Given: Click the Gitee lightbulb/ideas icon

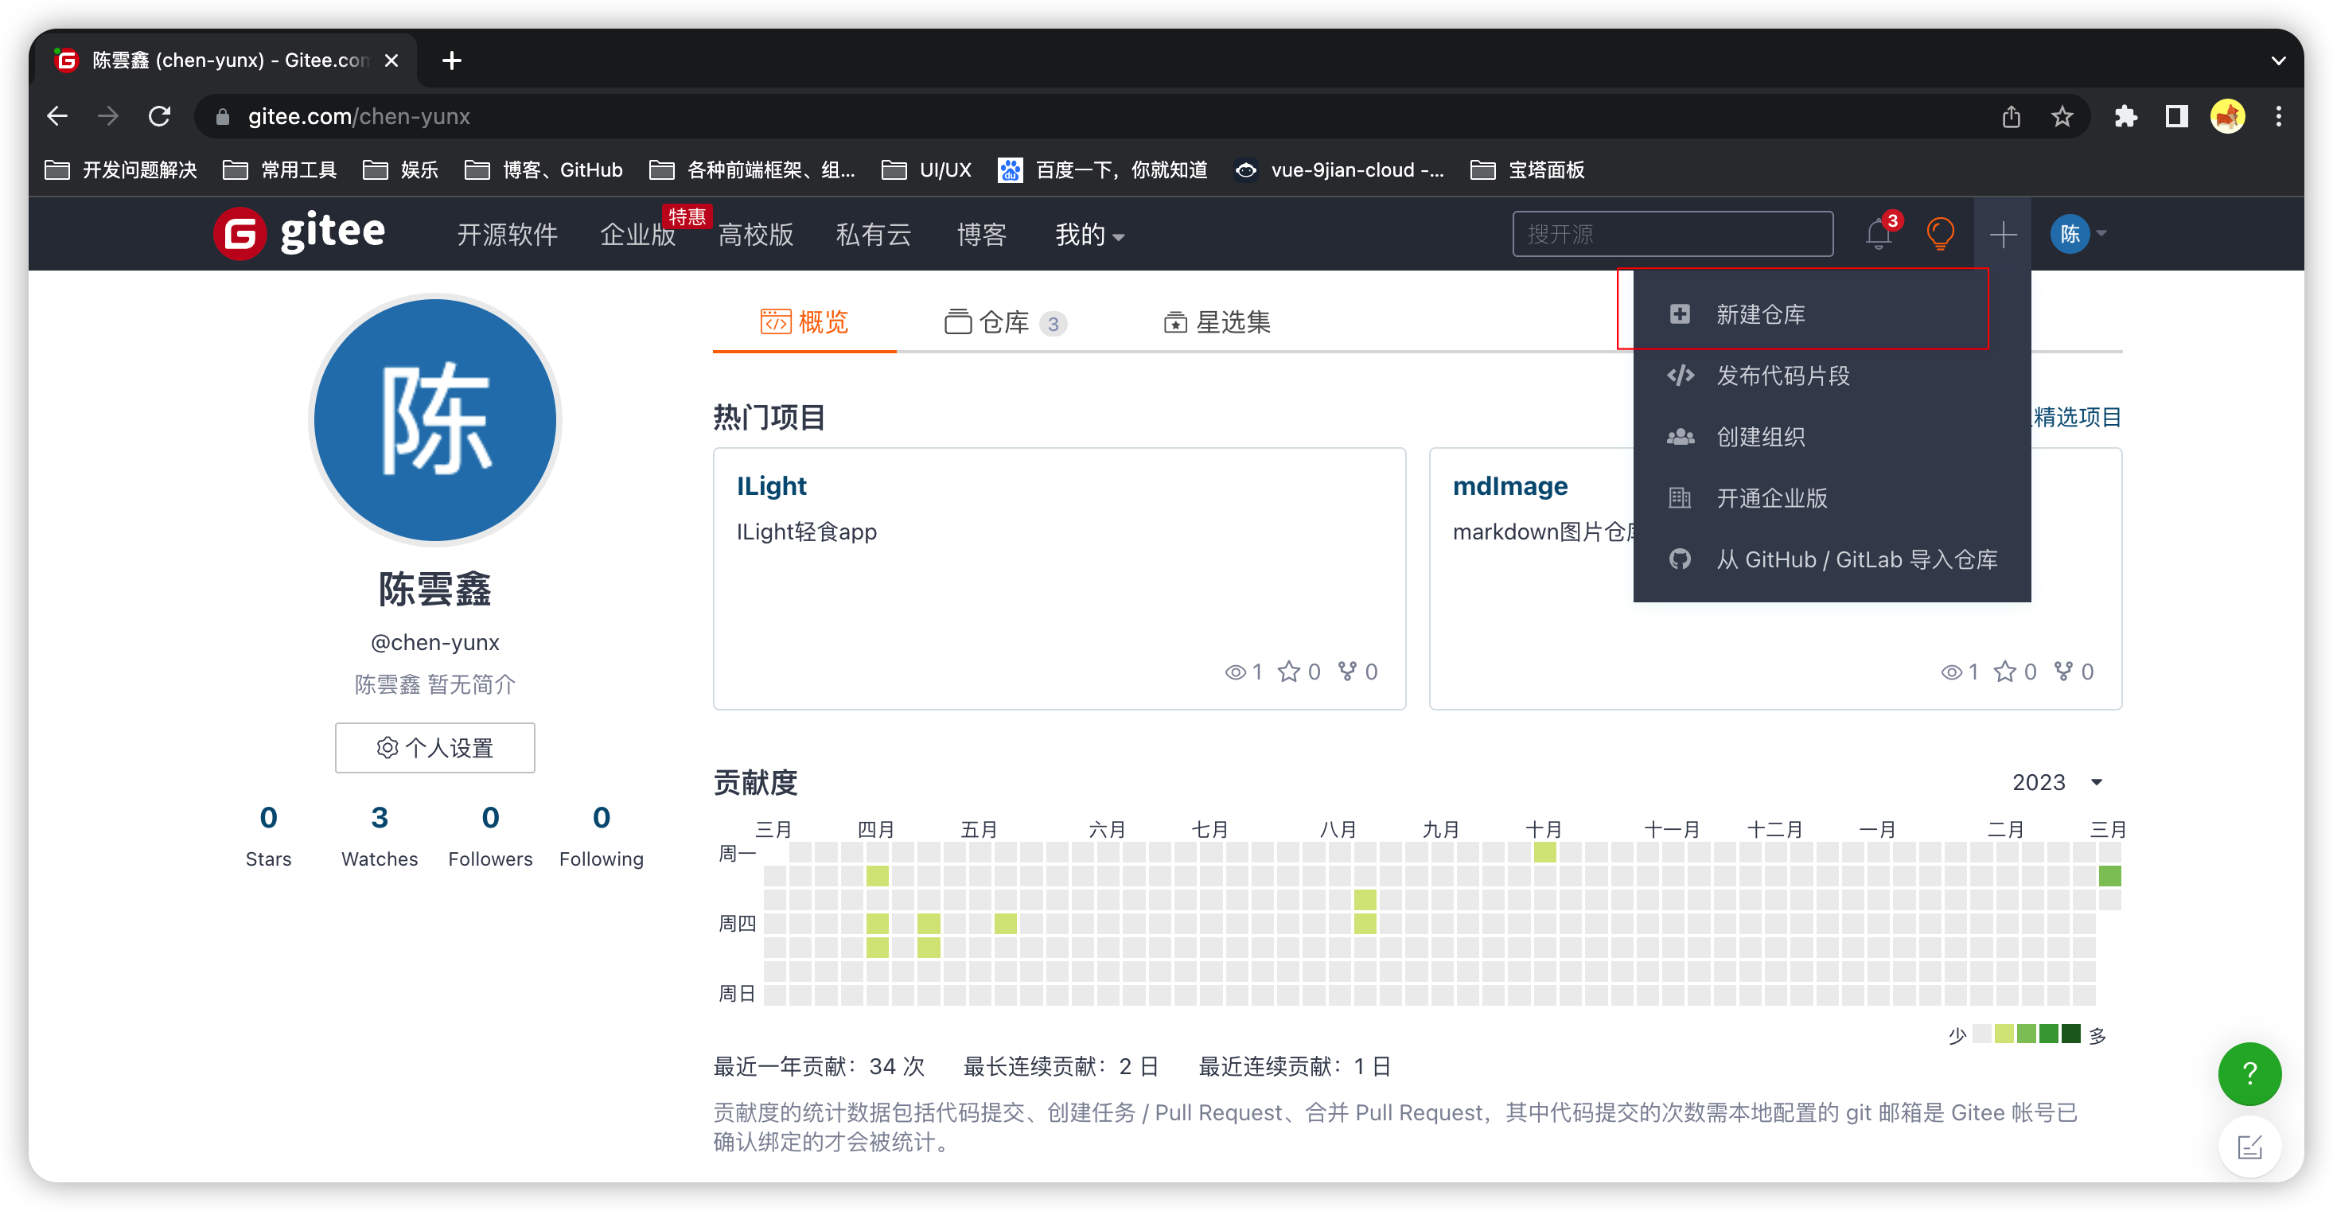Looking at the screenshot, I should point(1941,235).
